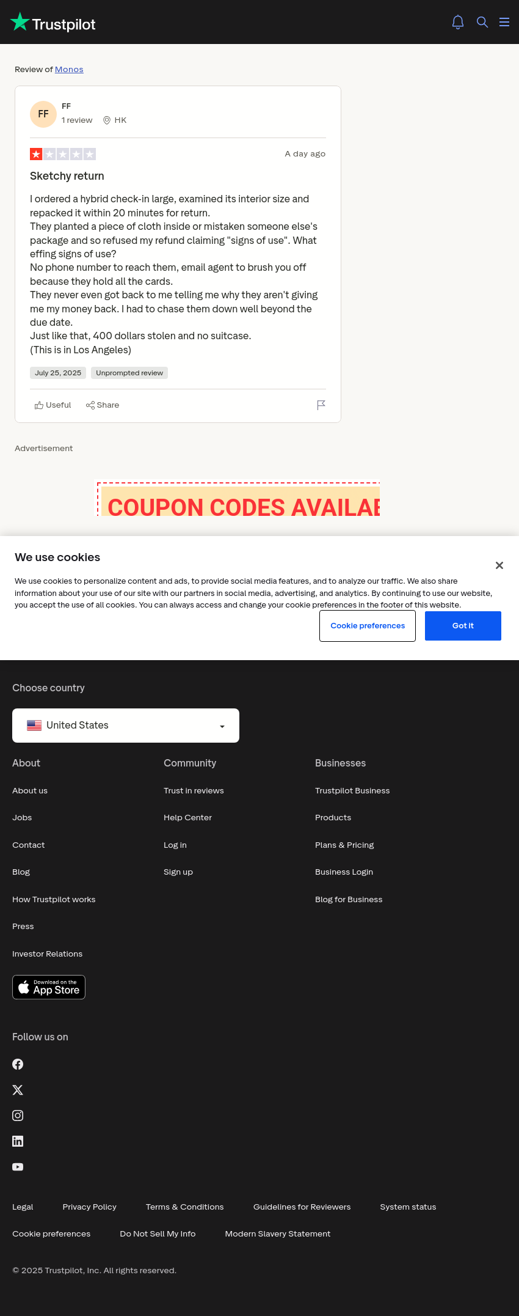519x1316 pixels.
Task: Go to Plans & Pricing link
Action: (344, 845)
